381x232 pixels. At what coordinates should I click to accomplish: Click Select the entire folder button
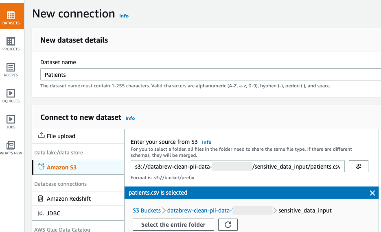(x=173, y=225)
